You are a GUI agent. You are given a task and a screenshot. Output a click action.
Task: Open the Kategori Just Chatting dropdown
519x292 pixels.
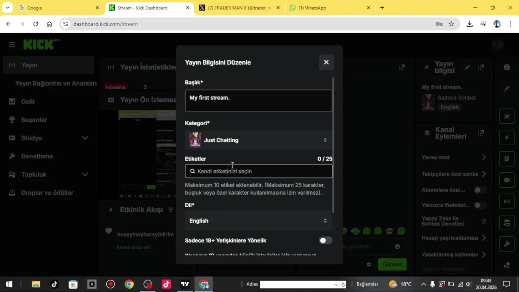(x=258, y=140)
